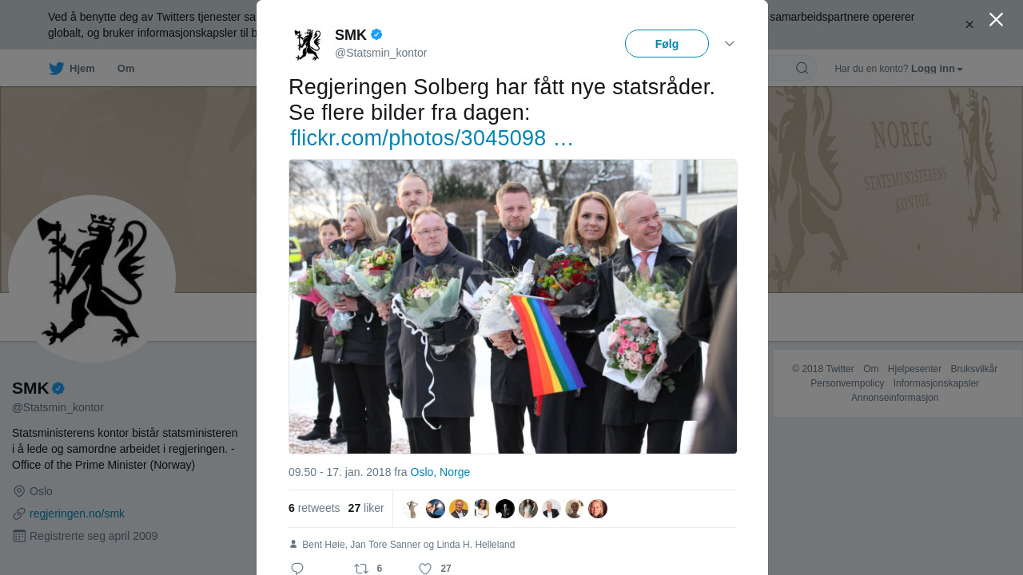The image size is (1023, 575).
Task: Open the flickr.com photos link
Action: (432, 137)
